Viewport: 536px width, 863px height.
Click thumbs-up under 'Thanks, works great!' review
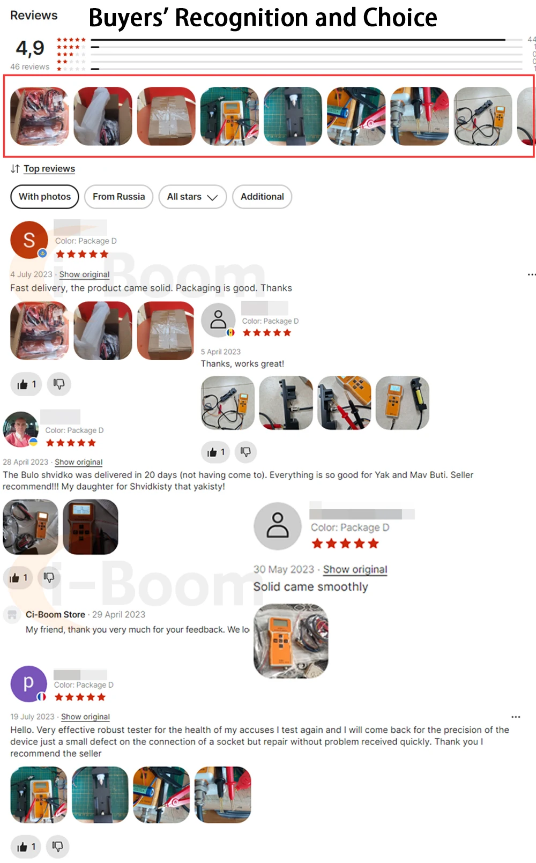click(x=216, y=452)
